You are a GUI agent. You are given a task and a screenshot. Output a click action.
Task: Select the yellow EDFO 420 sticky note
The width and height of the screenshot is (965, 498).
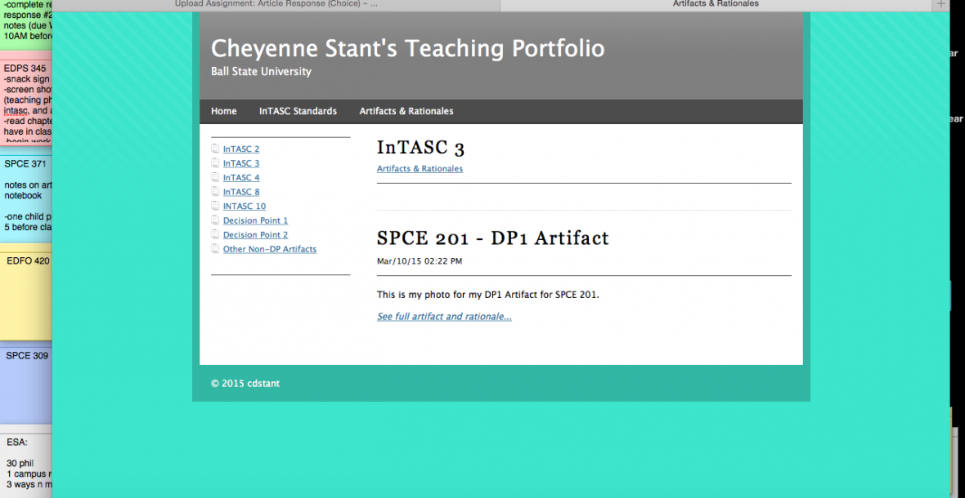(26, 294)
